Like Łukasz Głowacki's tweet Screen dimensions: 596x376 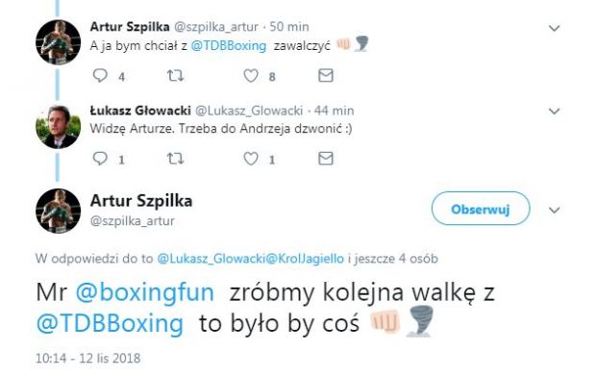coord(251,159)
